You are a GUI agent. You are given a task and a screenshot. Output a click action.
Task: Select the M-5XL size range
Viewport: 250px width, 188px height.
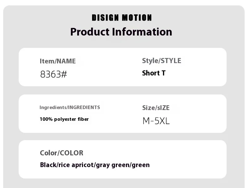(156, 121)
